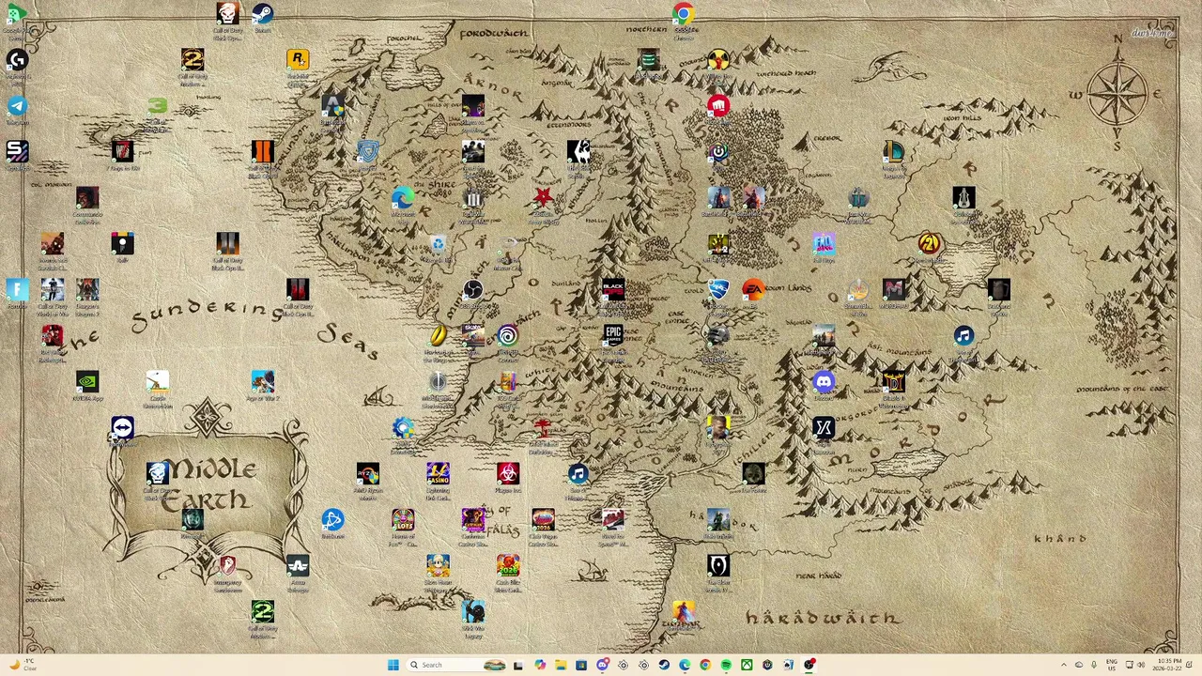Select the Ubisoft Connect icon
The image size is (1202, 676).
[x=508, y=335]
